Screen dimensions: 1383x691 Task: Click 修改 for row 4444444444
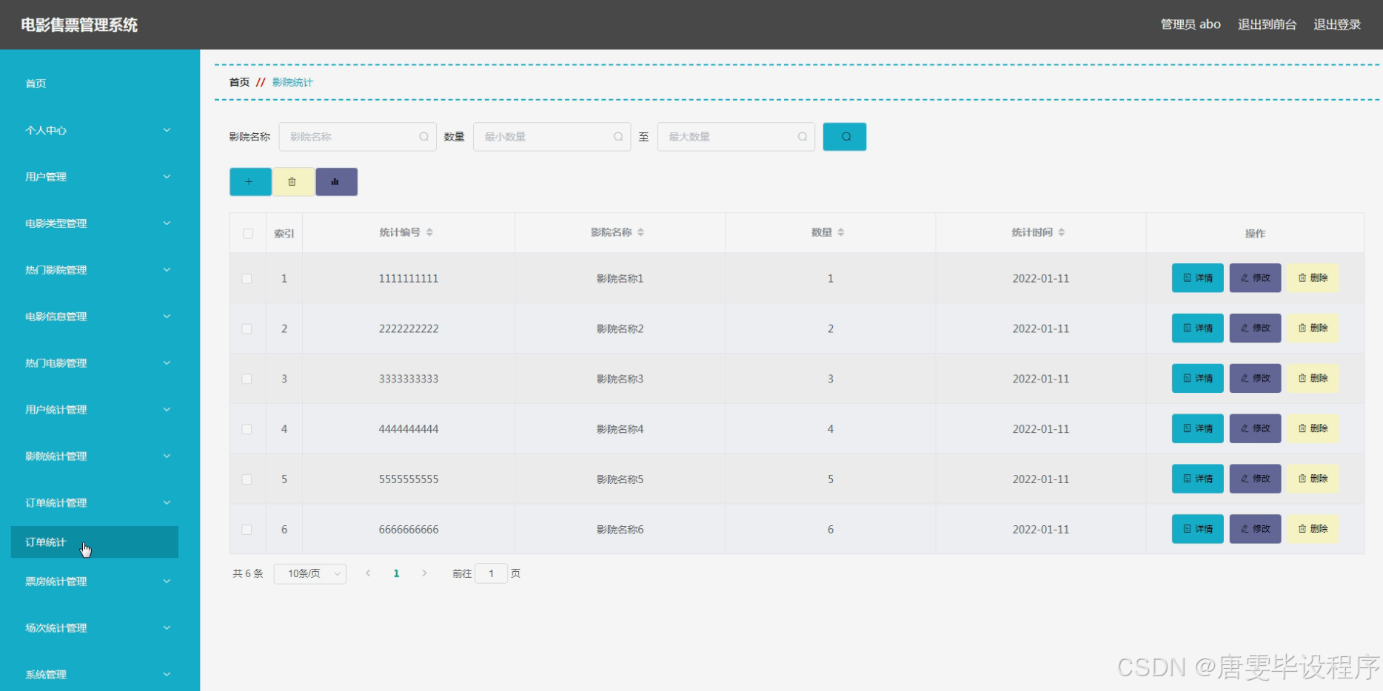(1255, 429)
